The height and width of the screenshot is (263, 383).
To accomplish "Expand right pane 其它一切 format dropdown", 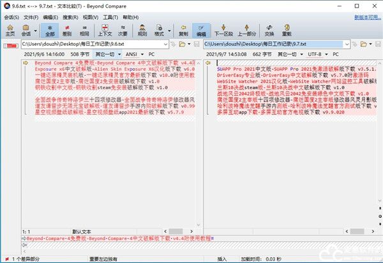I will point(302,54).
